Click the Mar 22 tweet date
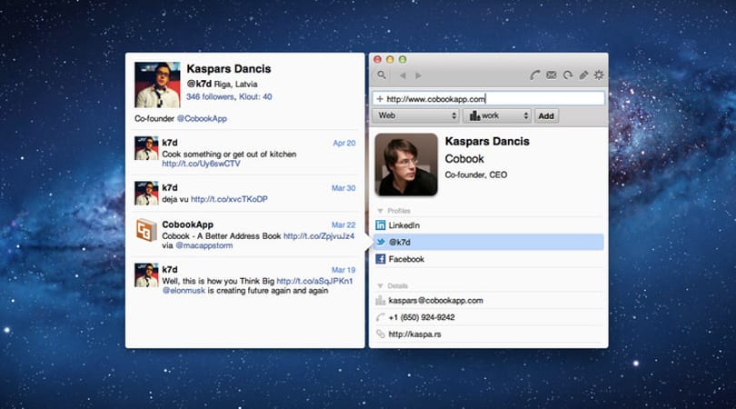Image resolution: width=736 pixels, height=409 pixels. pyautogui.click(x=343, y=224)
